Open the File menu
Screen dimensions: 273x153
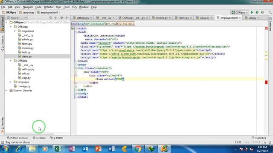[3, 7]
